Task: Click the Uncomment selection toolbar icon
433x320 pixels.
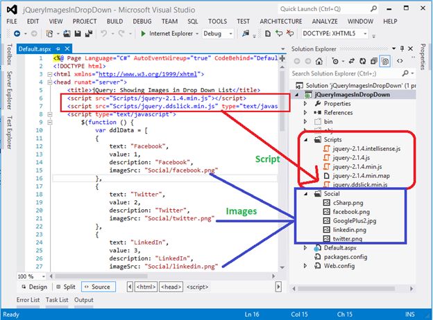Action: [289, 34]
